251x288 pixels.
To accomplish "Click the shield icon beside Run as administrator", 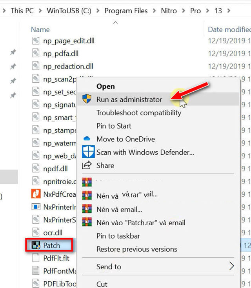I will coord(87,99).
